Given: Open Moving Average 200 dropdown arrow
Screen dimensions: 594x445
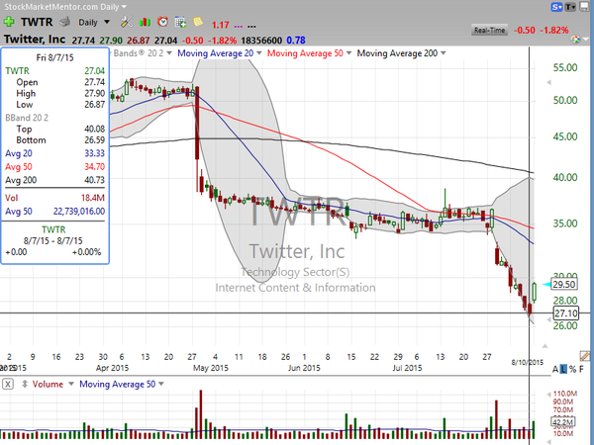Looking at the screenshot, I should [444, 53].
